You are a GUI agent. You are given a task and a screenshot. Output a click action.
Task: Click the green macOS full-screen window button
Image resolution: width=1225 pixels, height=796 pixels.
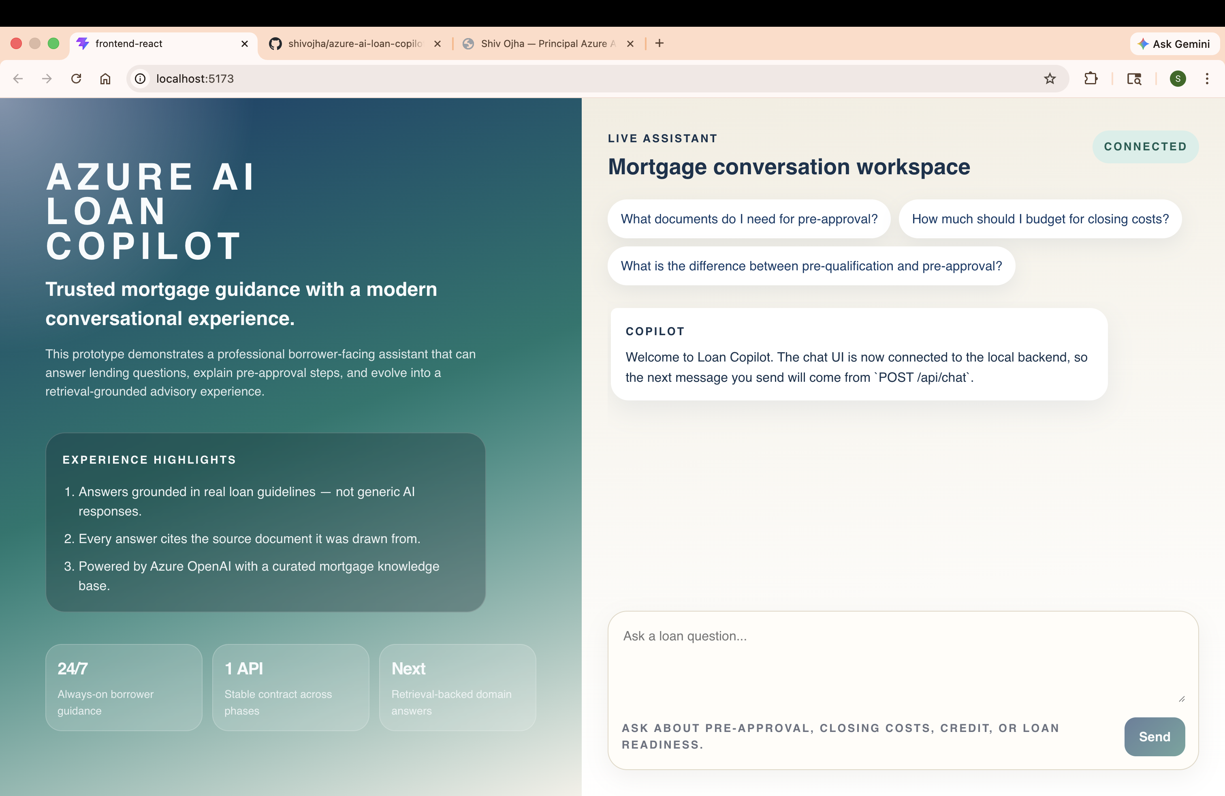(x=53, y=43)
